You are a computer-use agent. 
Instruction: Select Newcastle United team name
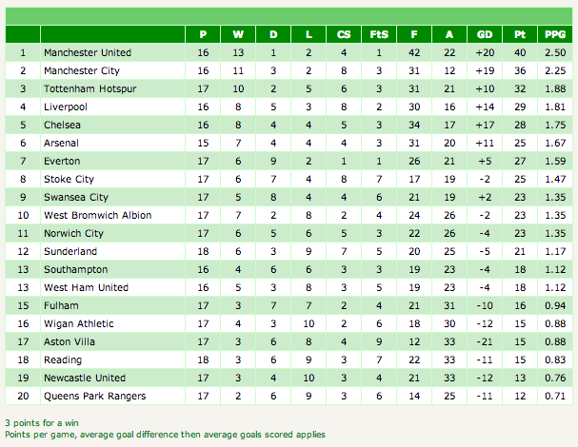tap(85, 378)
